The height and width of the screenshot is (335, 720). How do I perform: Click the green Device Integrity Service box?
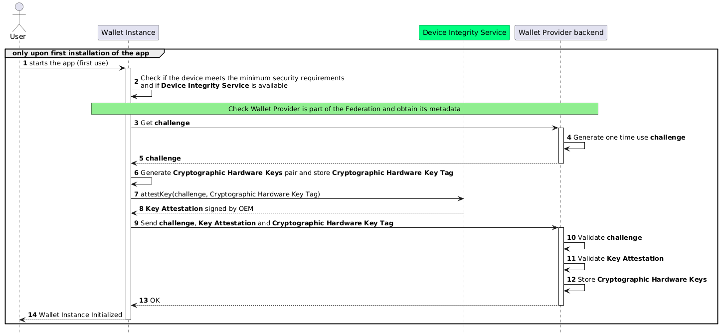tap(464, 32)
